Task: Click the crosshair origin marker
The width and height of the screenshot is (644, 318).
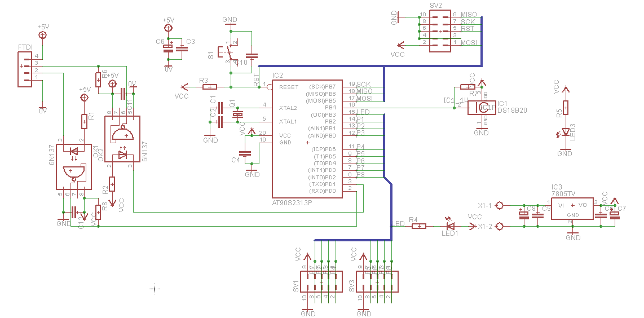Action: (154, 289)
